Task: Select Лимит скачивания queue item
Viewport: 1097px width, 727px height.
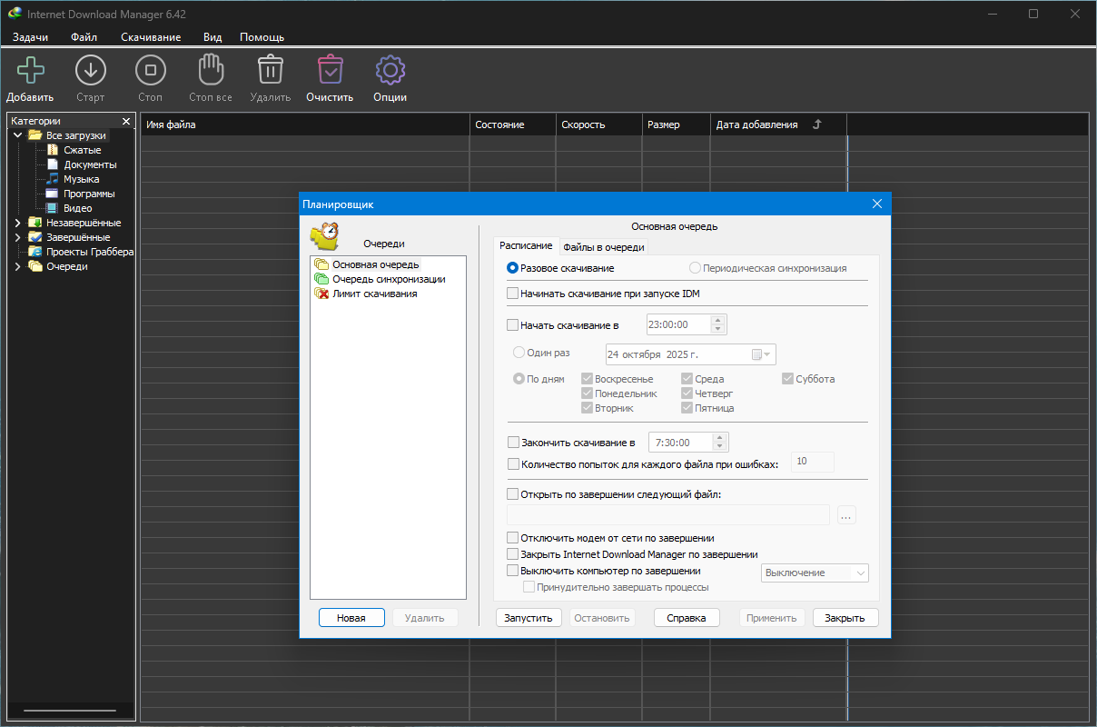Action: point(374,294)
